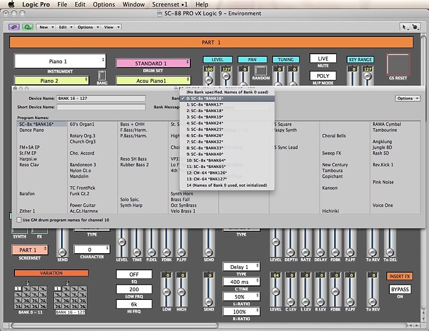429x331 pixels.
Task: Open the STANDARD 1 drum set dropdown
Action: coord(153,63)
